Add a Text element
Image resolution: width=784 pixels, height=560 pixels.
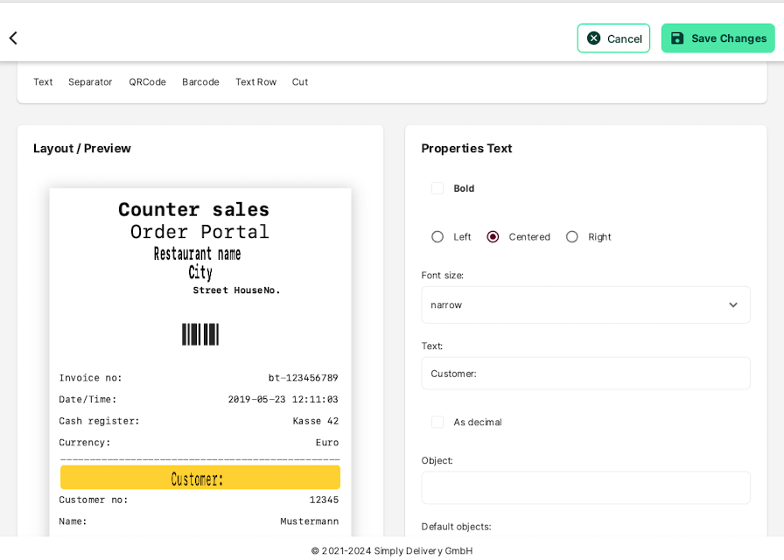pyautogui.click(x=43, y=82)
